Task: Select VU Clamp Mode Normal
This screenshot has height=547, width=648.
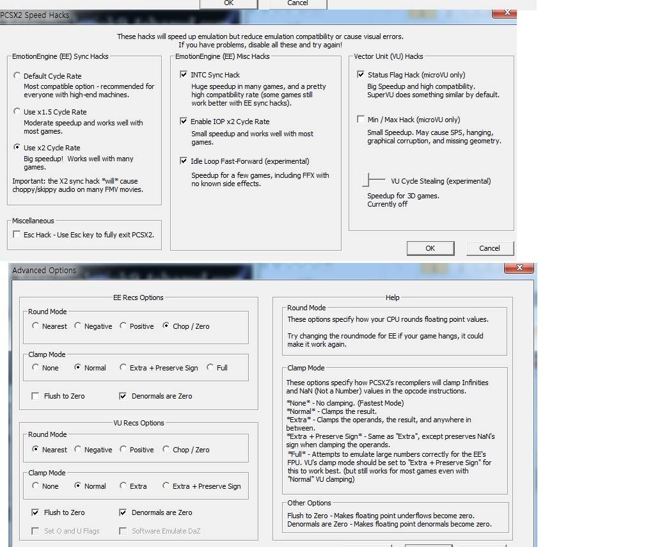Action: (x=77, y=486)
